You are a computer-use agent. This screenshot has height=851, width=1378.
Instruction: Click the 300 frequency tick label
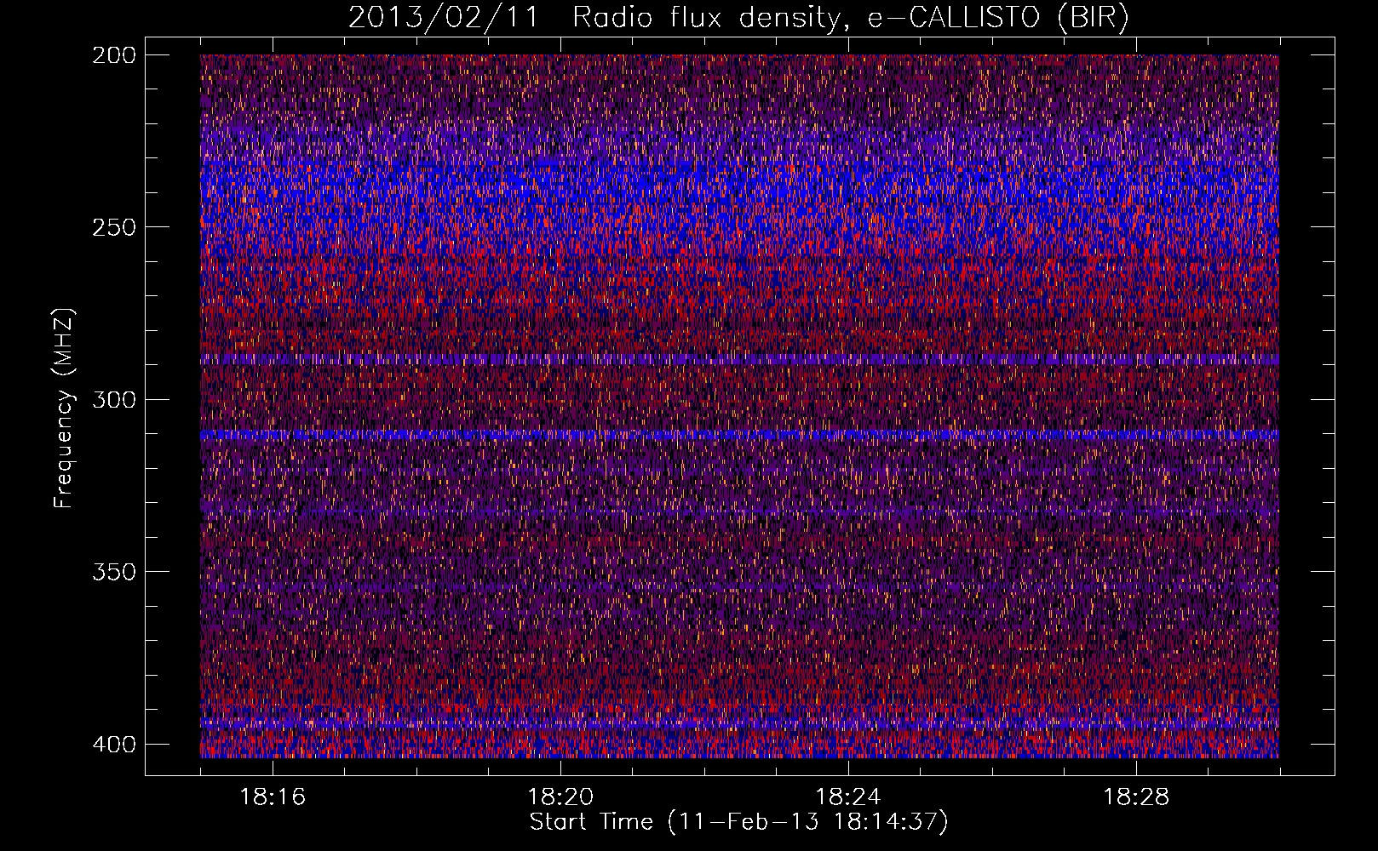[x=113, y=399]
